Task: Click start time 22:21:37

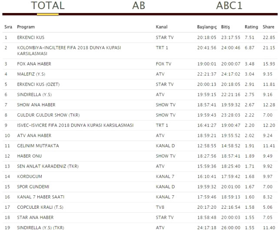Action: [x=207, y=74]
